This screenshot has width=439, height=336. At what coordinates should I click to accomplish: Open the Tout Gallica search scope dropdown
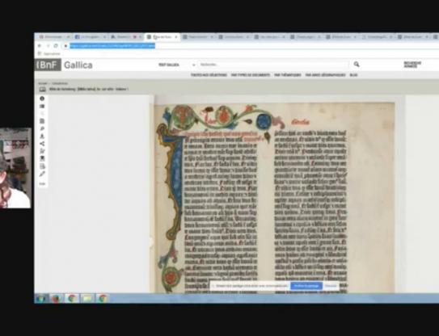coord(177,65)
